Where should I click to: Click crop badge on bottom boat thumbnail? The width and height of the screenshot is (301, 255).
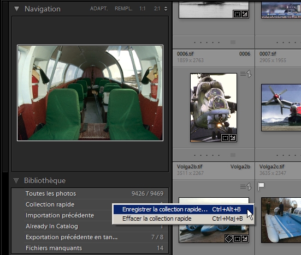pos(237,239)
